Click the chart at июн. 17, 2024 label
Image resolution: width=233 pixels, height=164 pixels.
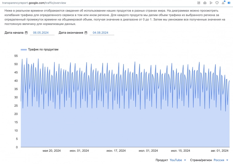116,151
